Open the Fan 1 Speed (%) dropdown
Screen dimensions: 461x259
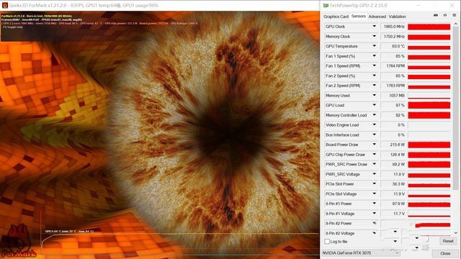tap(375, 56)
